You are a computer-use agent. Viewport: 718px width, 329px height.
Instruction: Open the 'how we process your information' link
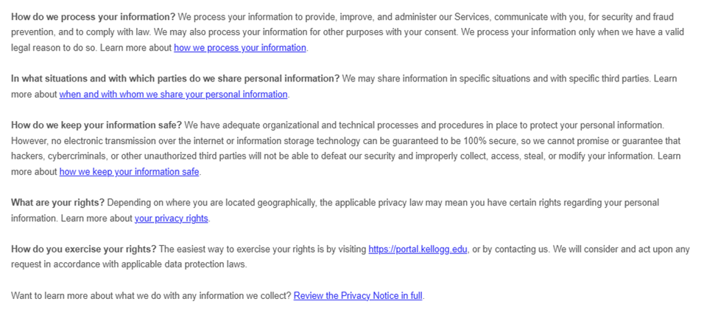point(239,48)
